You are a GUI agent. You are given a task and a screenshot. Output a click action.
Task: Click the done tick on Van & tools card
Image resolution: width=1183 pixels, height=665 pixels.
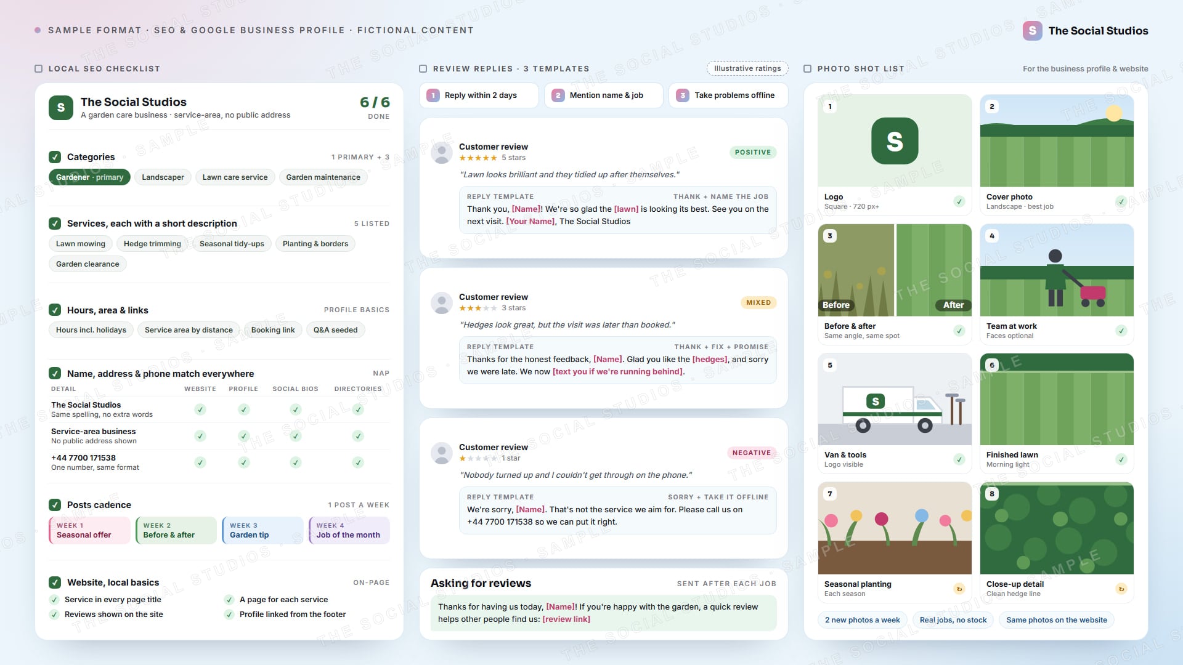tap(959, 459)
